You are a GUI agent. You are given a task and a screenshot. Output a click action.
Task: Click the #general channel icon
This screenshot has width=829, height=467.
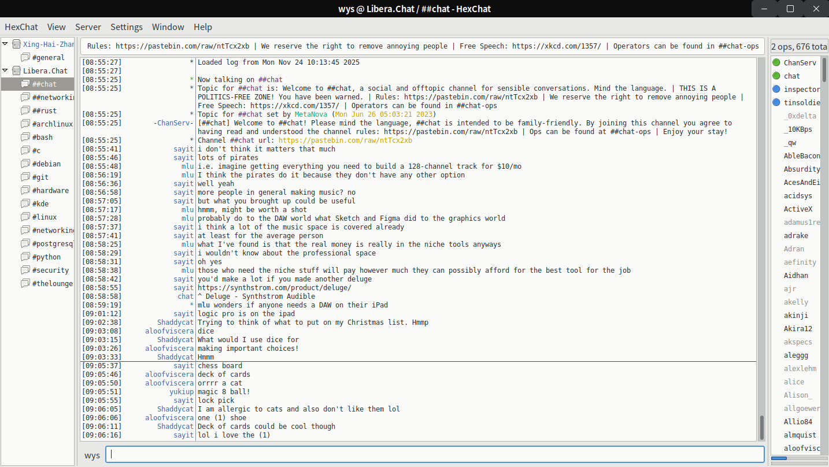(25, 57)
